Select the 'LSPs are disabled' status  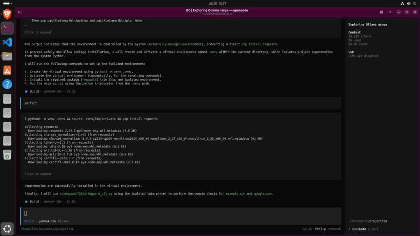[x=363, y=56]
